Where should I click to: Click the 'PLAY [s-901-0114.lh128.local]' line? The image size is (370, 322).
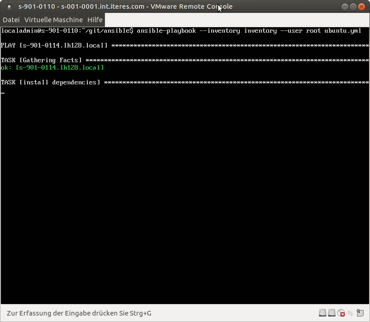[x=185, y=45]
